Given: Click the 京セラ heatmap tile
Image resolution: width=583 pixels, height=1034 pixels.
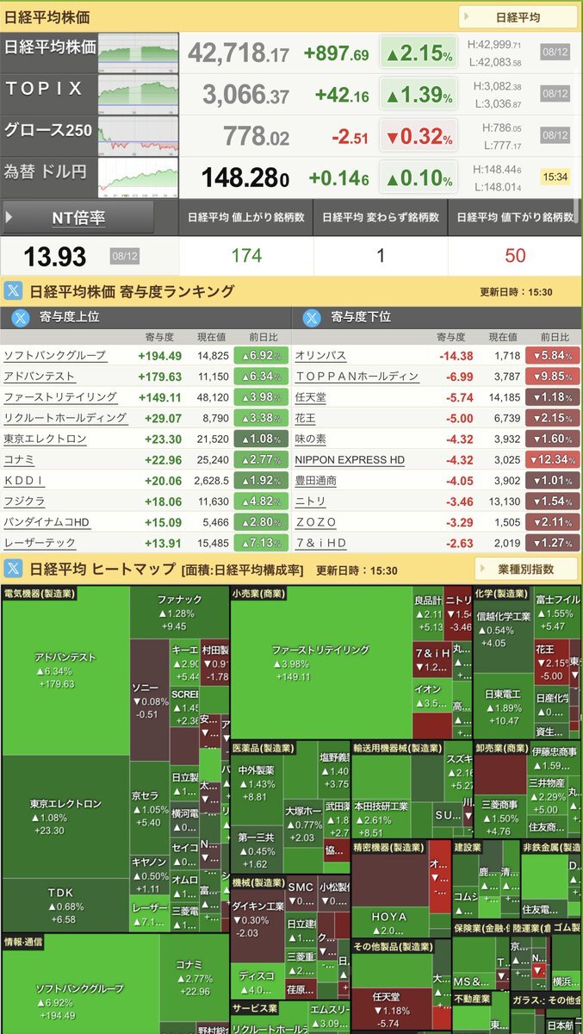Looking at the screenshot, I should [x=149, y=809].
